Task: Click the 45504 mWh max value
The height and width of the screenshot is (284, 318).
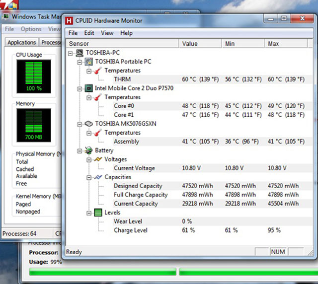Action: [x=283, y=204]
